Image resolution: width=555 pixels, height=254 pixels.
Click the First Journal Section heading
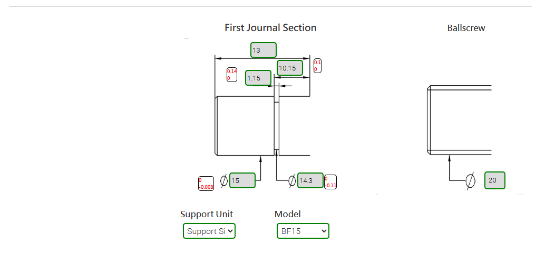coord(270,28)
